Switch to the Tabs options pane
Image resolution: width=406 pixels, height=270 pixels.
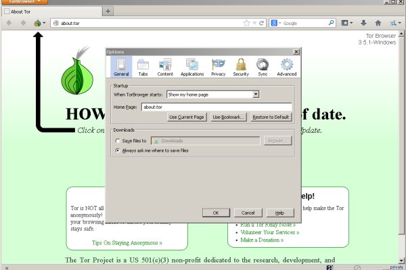[x=143, y=67]
